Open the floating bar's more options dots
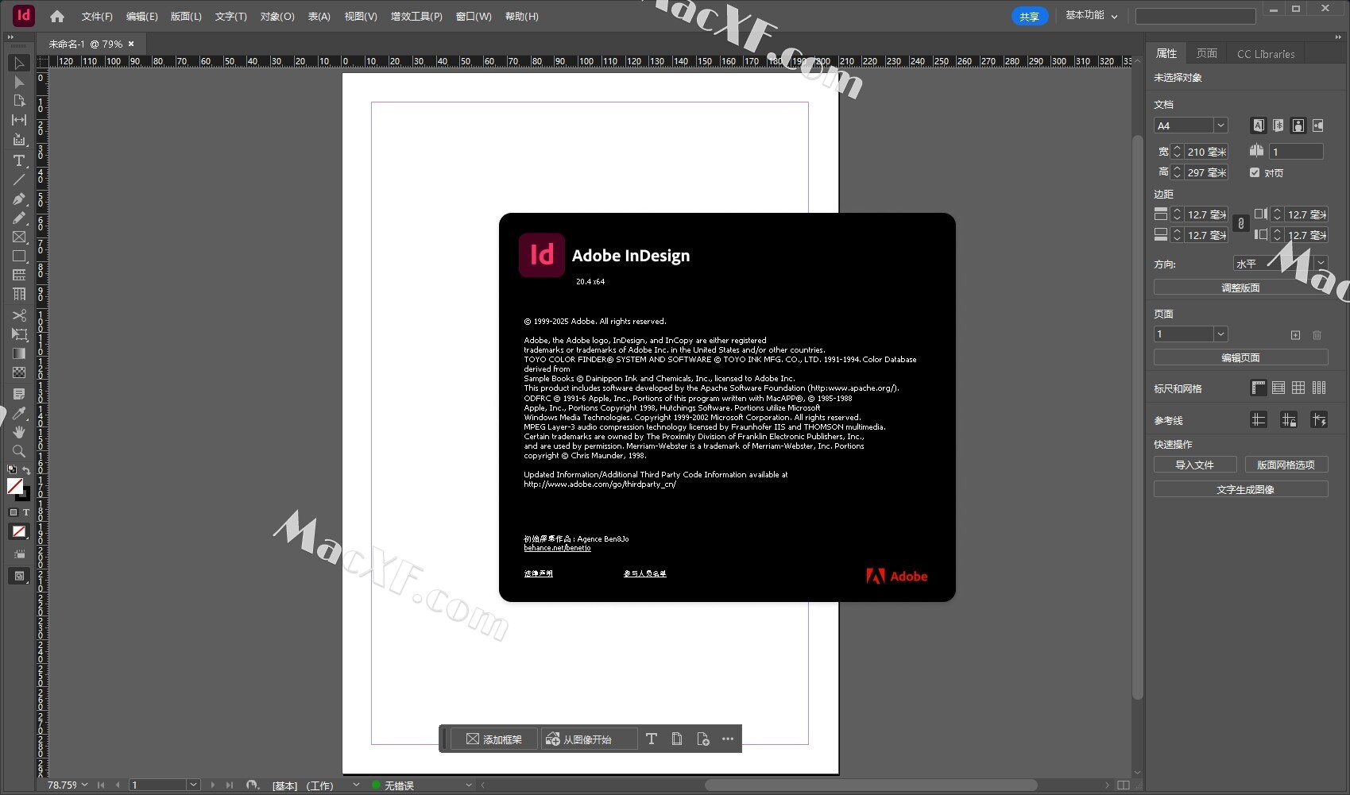Screen dimensions: 1350x795 (x=728, y=739)
